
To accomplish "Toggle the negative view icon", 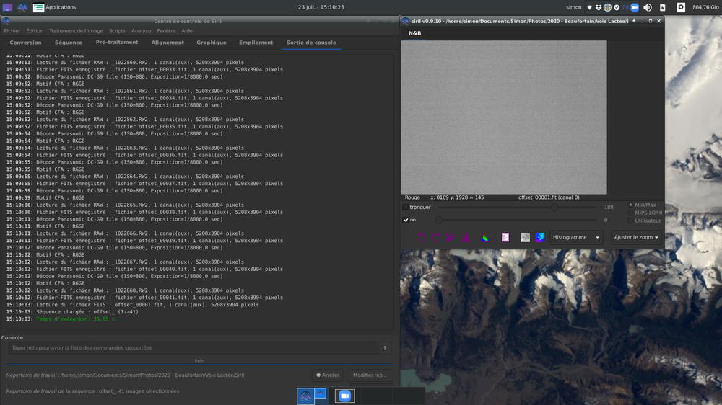I will coord(525,237).
